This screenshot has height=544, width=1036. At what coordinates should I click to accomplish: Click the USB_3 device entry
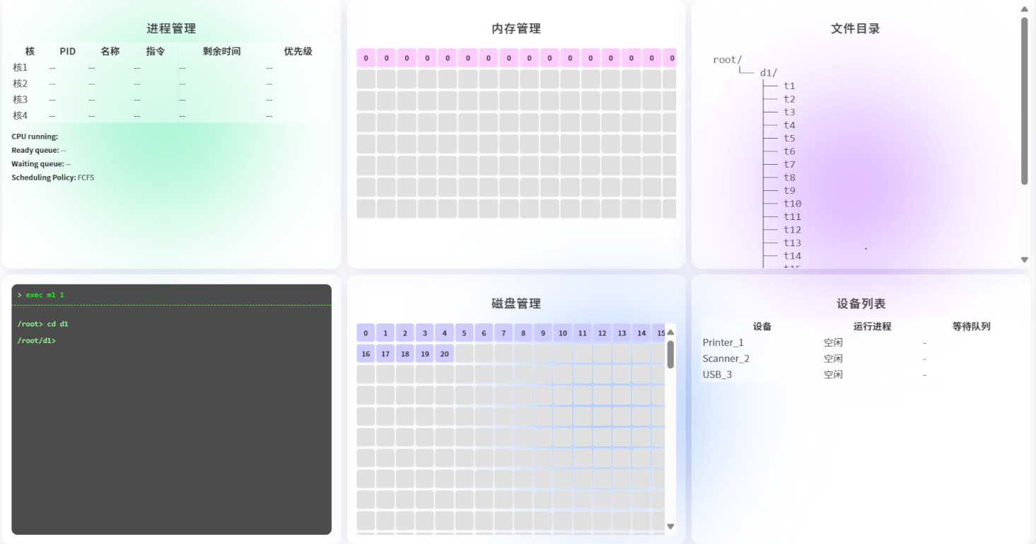pyautogui.click(x=717, y=375)
